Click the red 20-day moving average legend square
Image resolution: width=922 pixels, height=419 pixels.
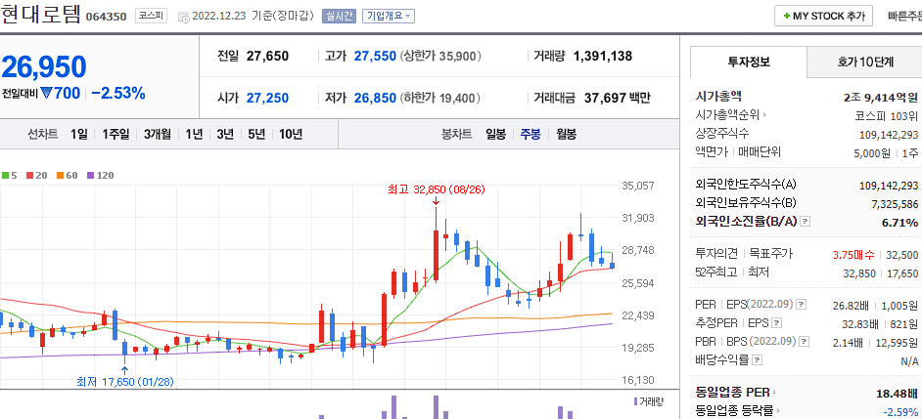pyautogui.click(x=29, y=176)
